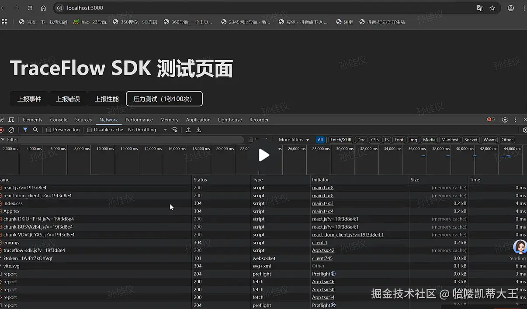Select the env.mjs request row
Screen dimensions: 527x309
click(x=263, y=243)
